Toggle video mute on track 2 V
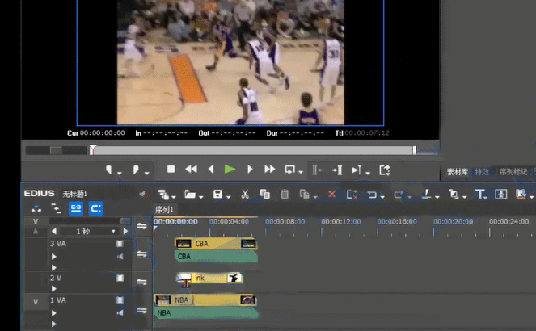Viewport: 536px width, 331px height. [120, 278]
